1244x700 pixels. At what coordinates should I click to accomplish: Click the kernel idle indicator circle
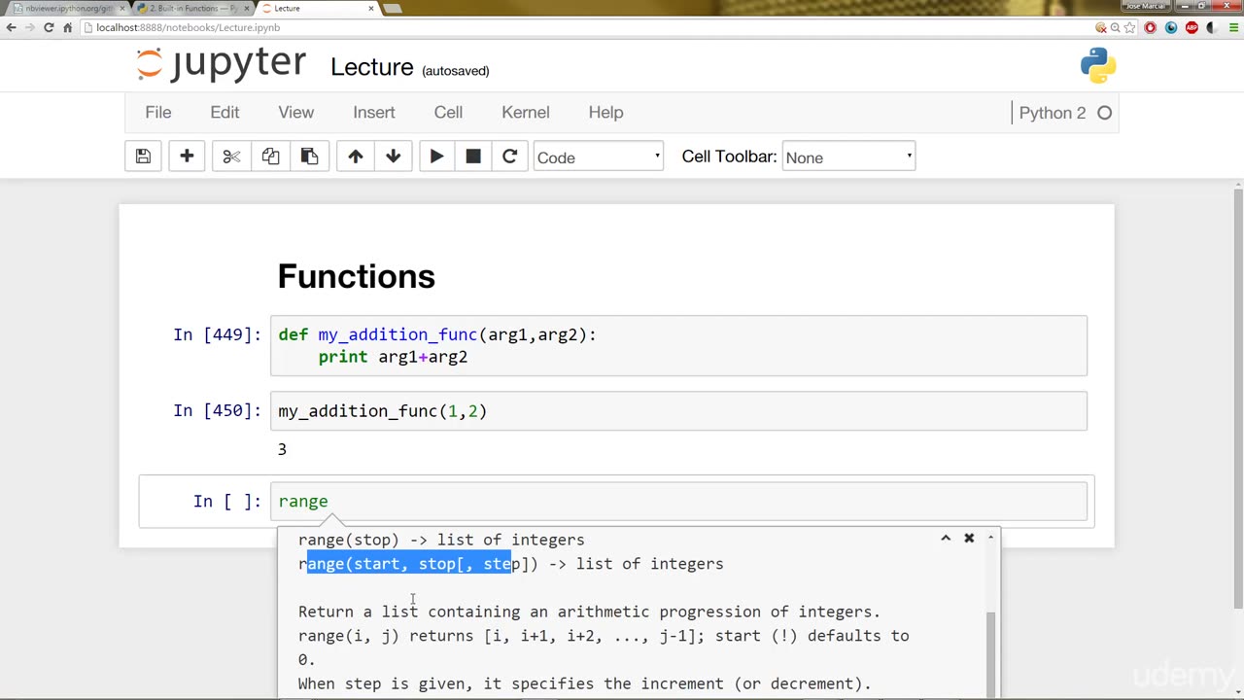[1104, 113]
